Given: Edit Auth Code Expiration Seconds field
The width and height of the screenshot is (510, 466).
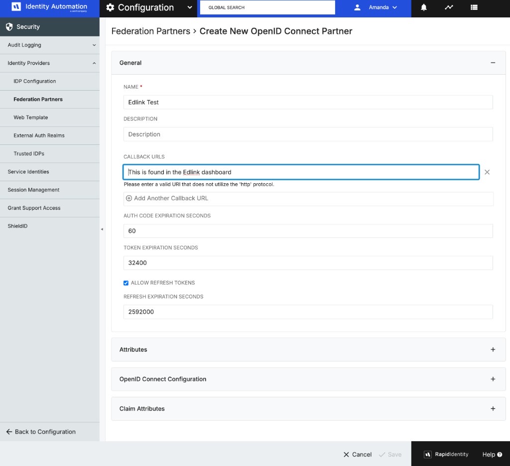Looking at the screenshot, I should pos(308,231).
